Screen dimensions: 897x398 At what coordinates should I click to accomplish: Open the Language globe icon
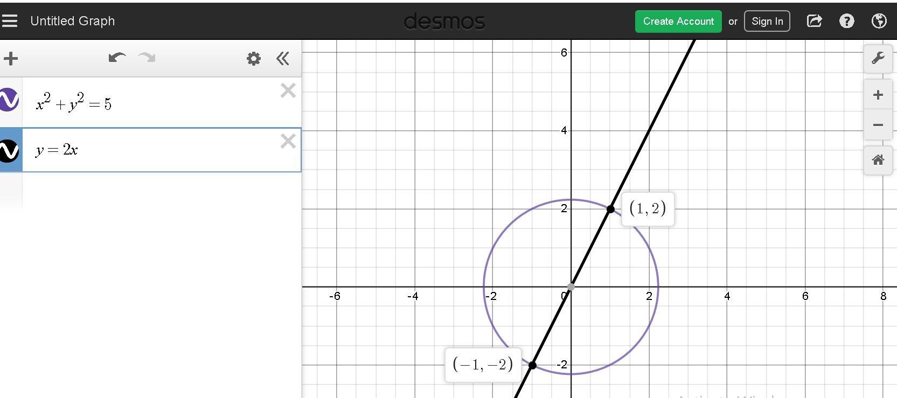879,21
